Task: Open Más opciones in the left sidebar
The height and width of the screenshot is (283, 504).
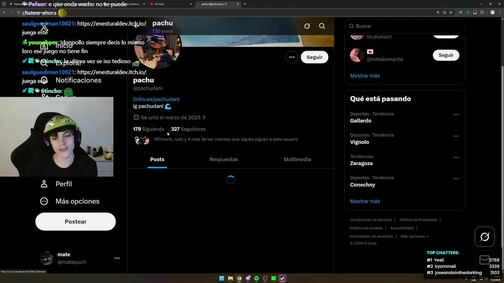Action: coord(70,201)
